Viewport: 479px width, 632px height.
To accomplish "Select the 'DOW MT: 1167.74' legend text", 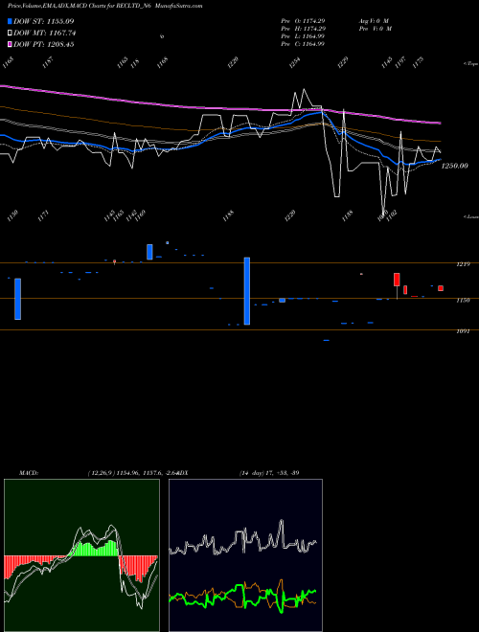I will pos(45,34).
